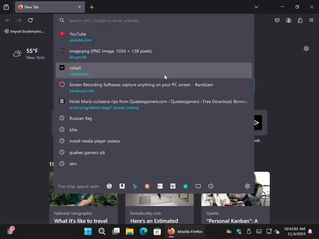
Task: Select the New Tab tab
Action: click(x=50, y=7)
